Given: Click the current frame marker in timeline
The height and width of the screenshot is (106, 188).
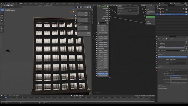Looking at the screenshot, I should click(x=6, y=97).
